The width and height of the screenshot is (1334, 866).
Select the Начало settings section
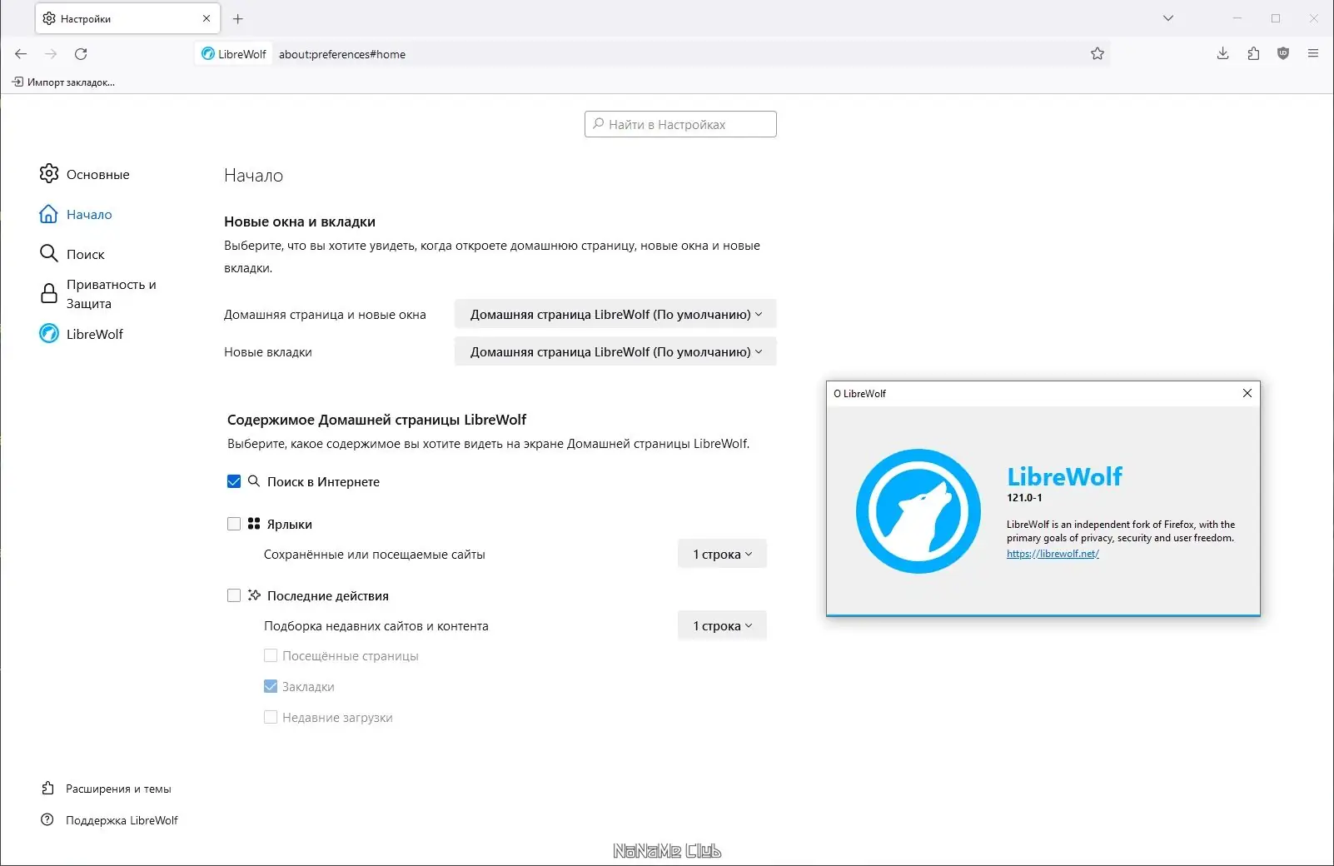pos(76,214)
